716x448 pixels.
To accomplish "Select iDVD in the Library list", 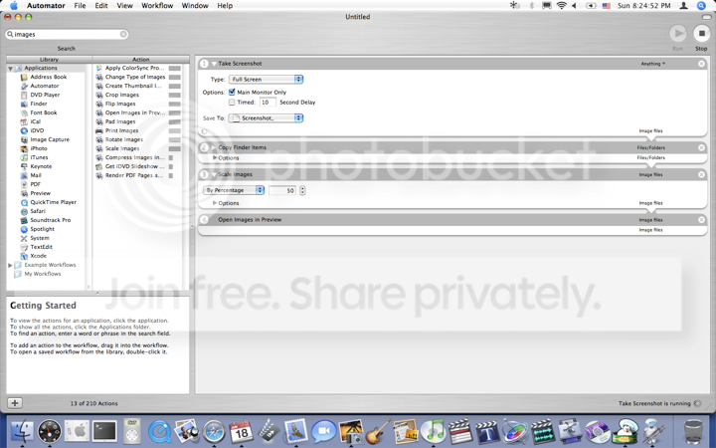I will [x=37, y=130].
